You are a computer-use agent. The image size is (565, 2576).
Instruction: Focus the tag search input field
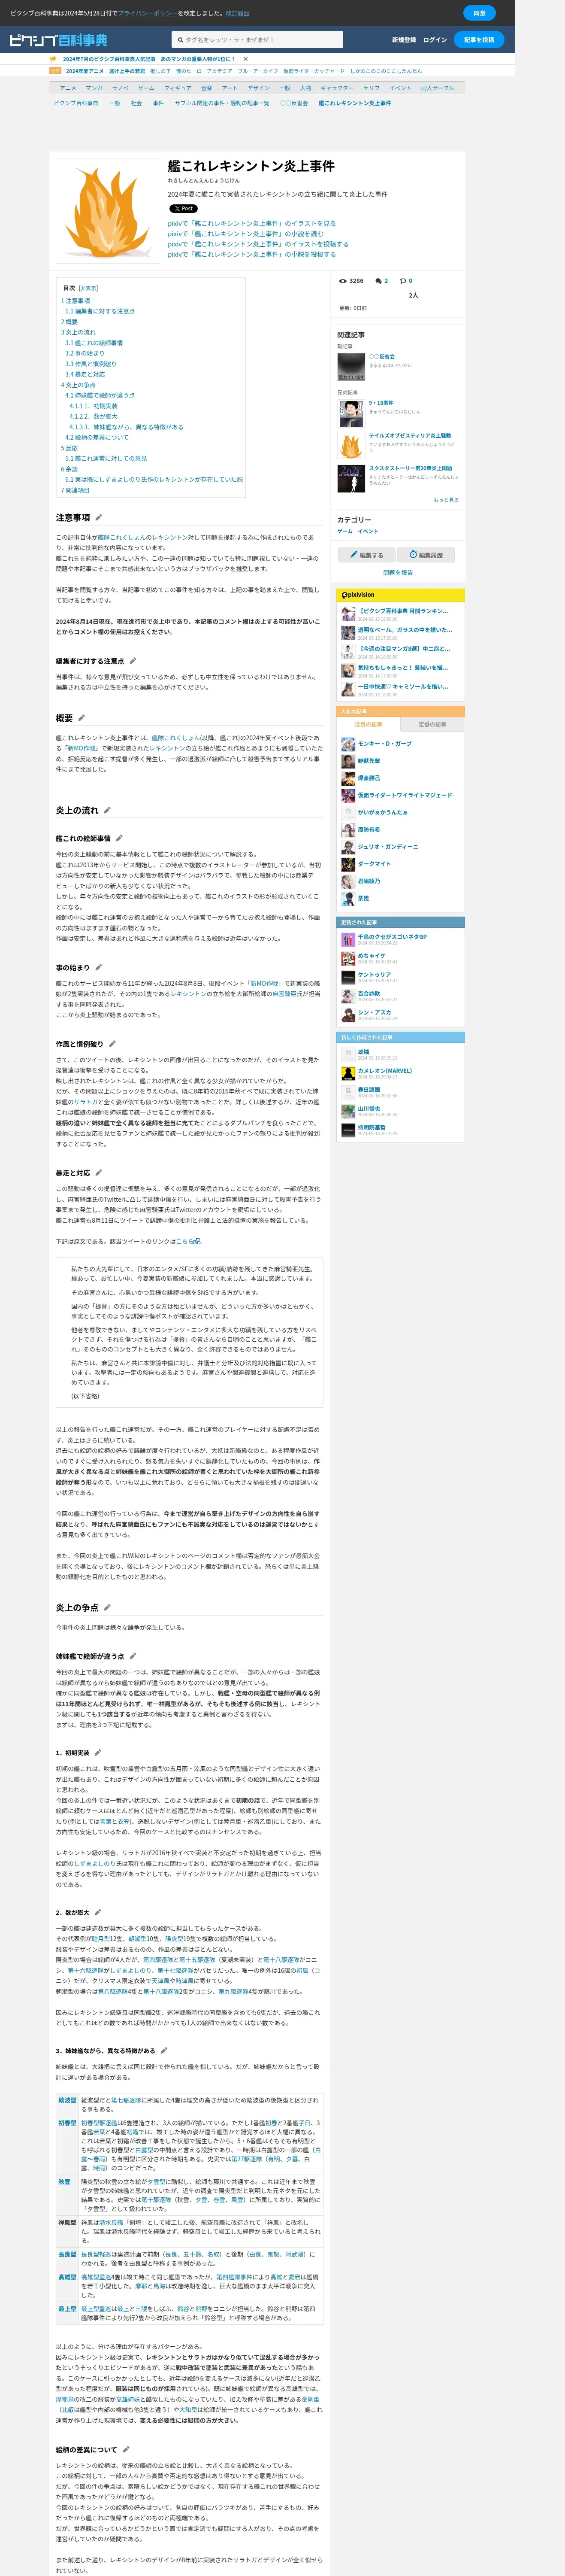point(257,40)
